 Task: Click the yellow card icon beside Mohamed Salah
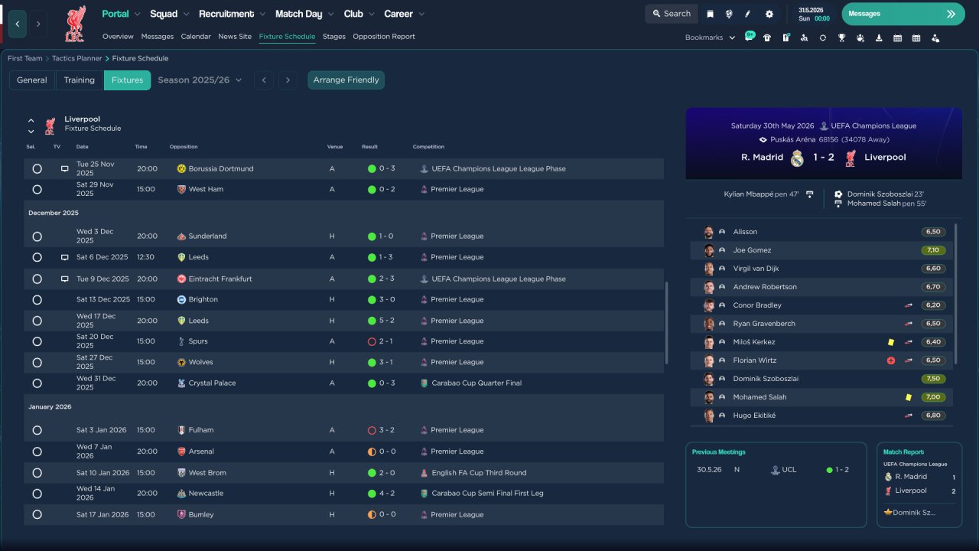click(x=908, y=397)
